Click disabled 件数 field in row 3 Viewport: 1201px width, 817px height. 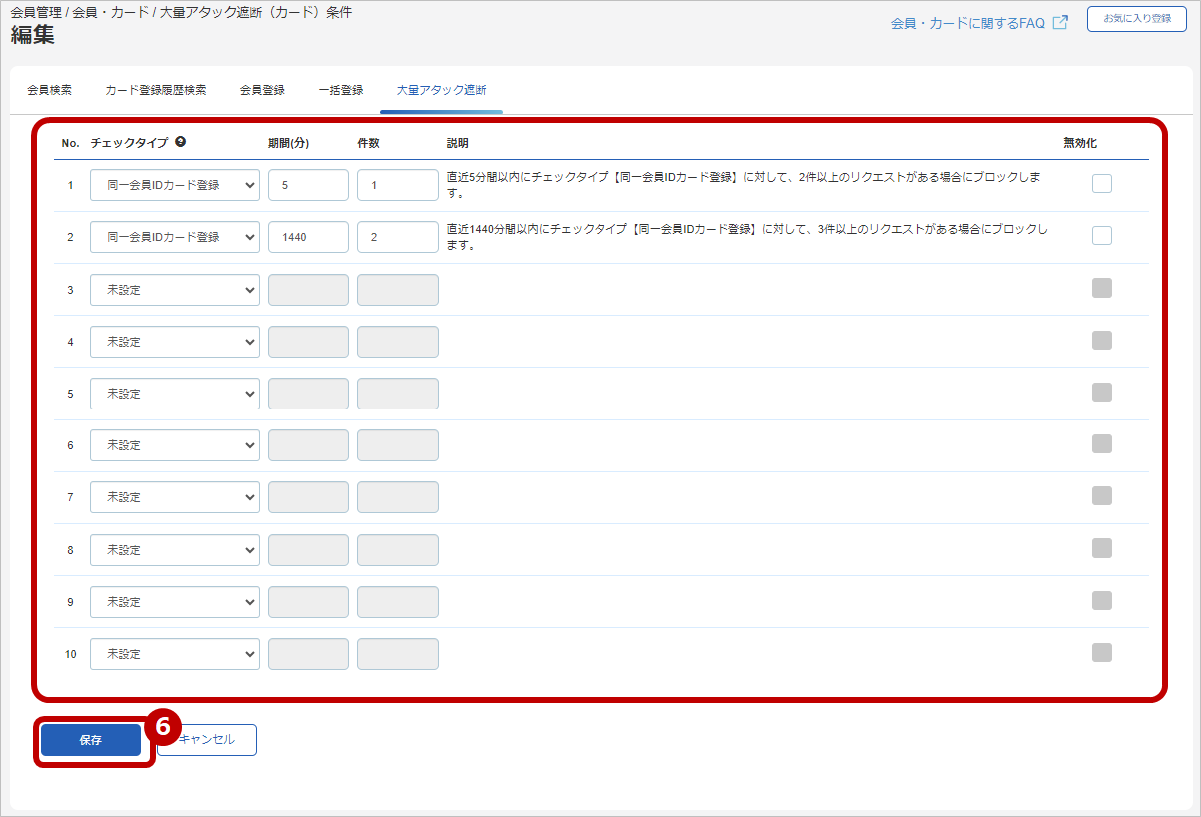point(398,290)
